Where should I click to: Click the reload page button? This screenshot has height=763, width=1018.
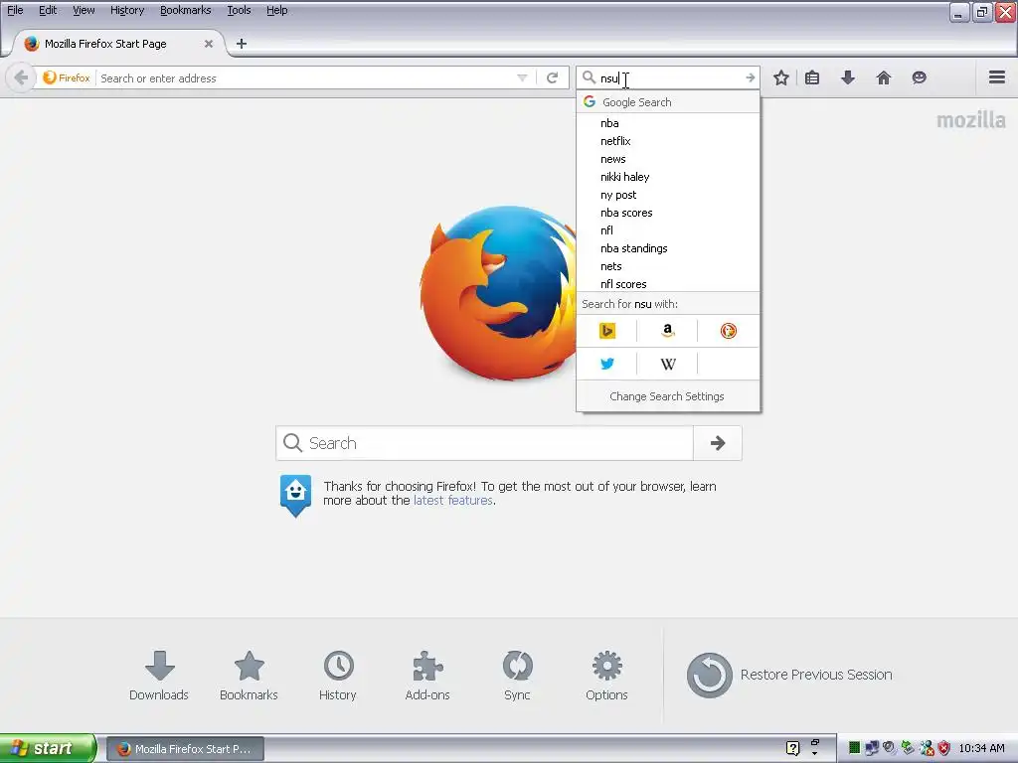553,77
